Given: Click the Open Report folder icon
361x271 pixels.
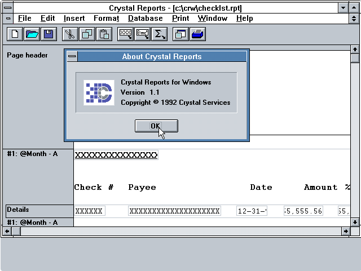Looking at the screenshot, I should pos(32,34).
